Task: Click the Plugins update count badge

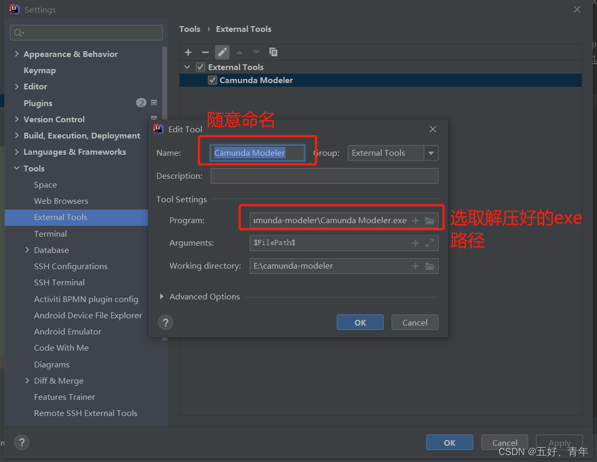Action: (x=141, y=103)
